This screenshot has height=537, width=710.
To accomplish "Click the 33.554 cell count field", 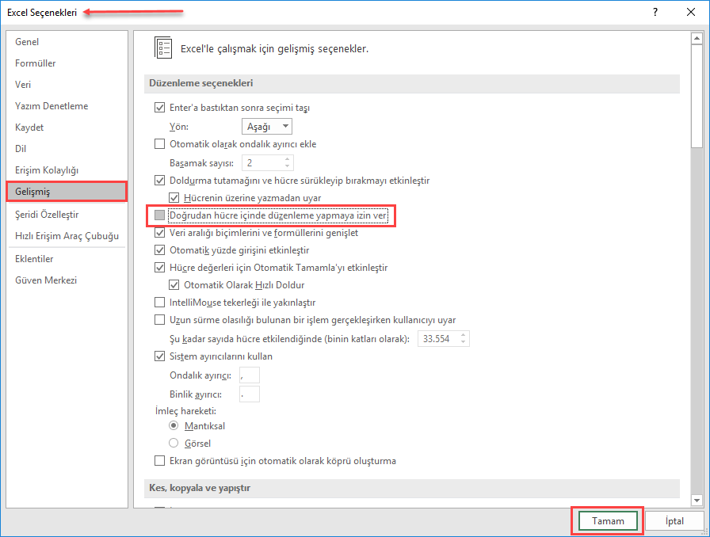I will point(438,339).
